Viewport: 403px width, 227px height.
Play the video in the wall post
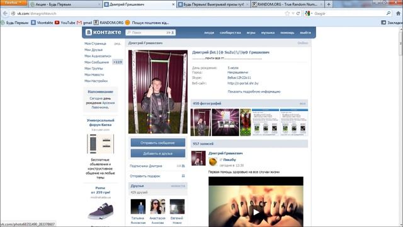point(256,212)
